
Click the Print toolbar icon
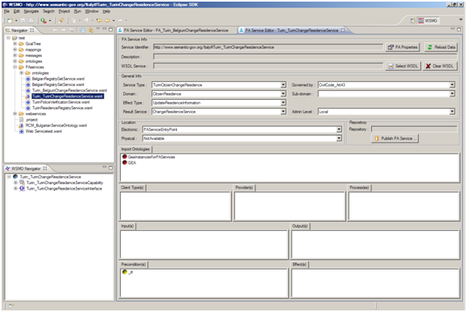[x=31, y=21]
